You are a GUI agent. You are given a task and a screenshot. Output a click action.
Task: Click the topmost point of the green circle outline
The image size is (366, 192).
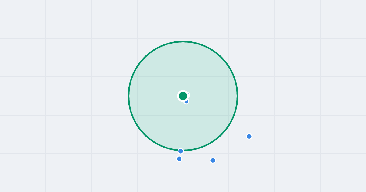(x=183, y=41)
